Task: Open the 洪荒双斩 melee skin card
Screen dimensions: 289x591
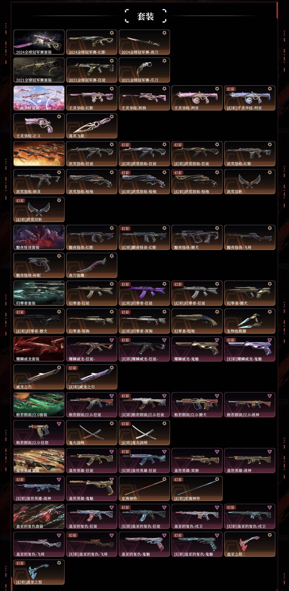Action: pos(250,181)
